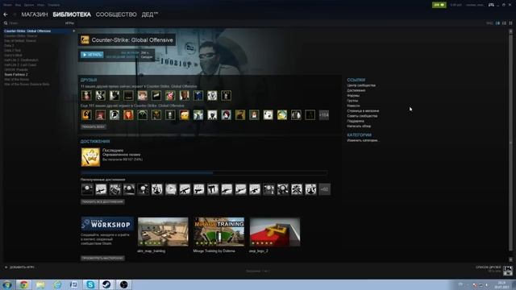The image size is (516, 290).
Task: Open yellow cartoon friend avatar in second row
Action: coord(185,115)
